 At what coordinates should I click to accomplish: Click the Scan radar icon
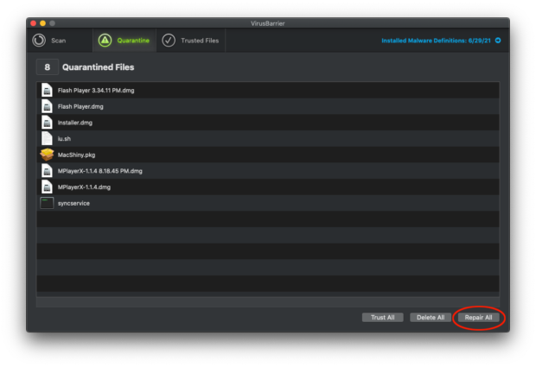tap(39, 40)
